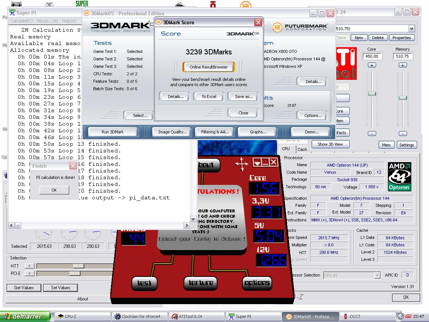
Task: Click the OCCT dropdown arrow icon
Action: point(257,162)
